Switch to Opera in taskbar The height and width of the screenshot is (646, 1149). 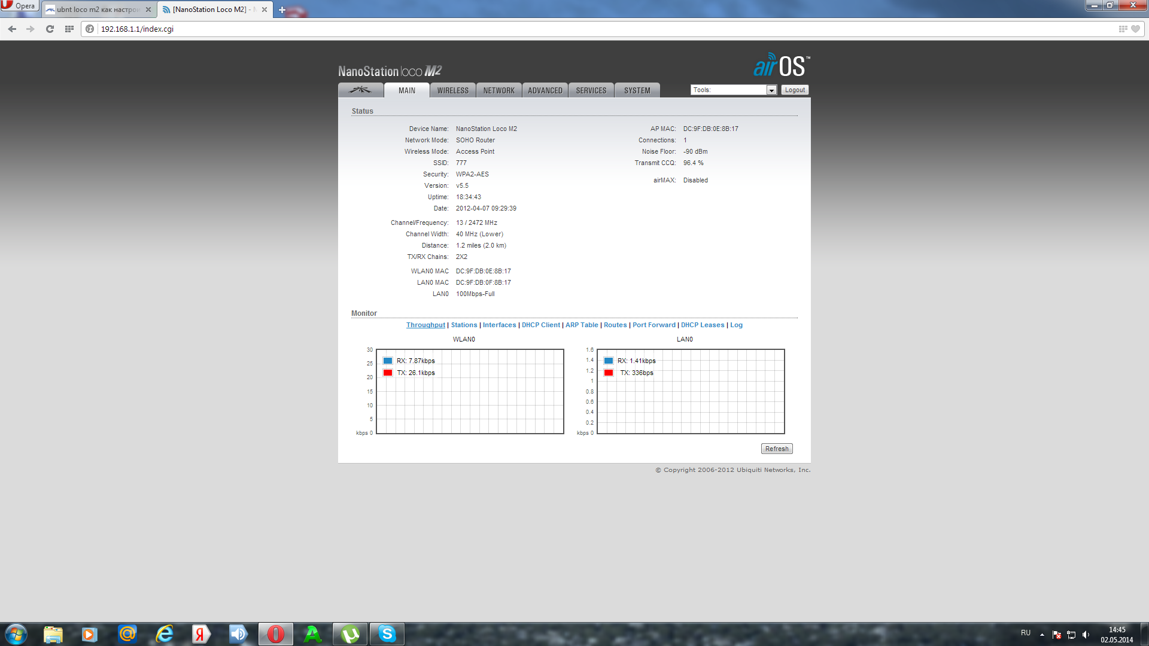[x=276, y=634]
